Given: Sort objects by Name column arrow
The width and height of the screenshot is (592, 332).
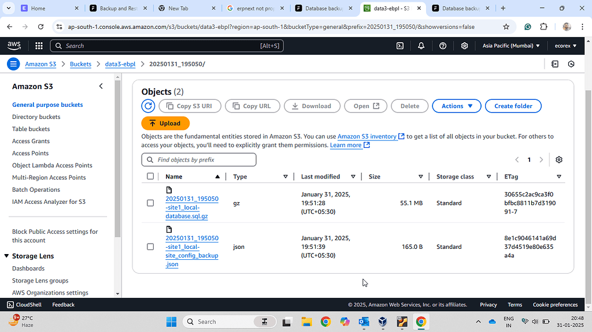Looking at the screenshot, I should pos(217,177).
